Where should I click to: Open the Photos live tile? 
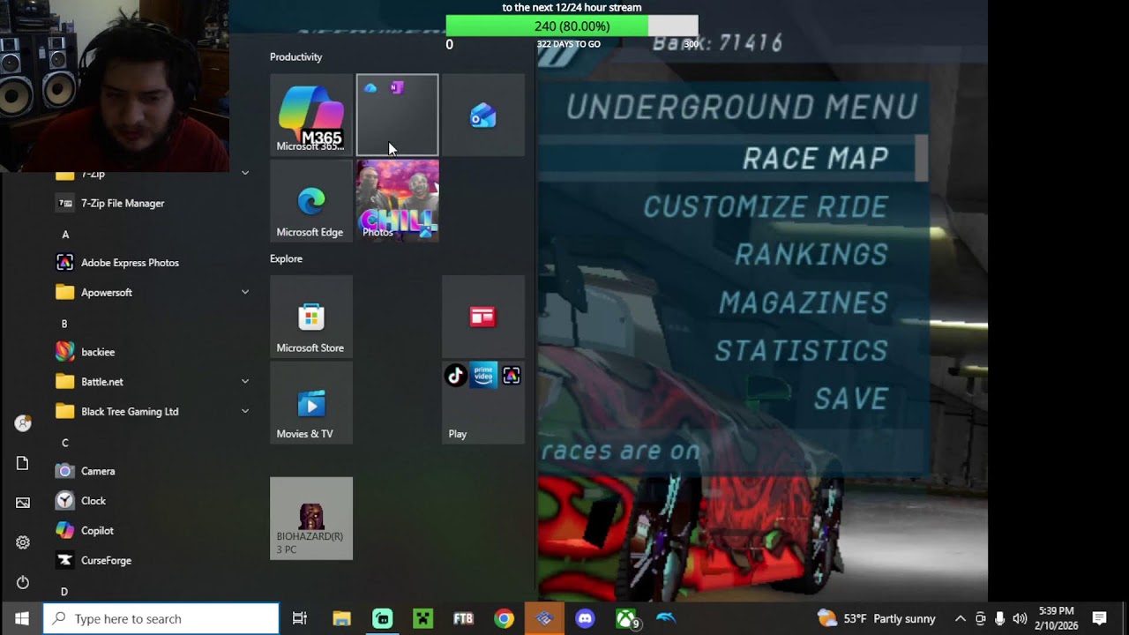(397, 201)
